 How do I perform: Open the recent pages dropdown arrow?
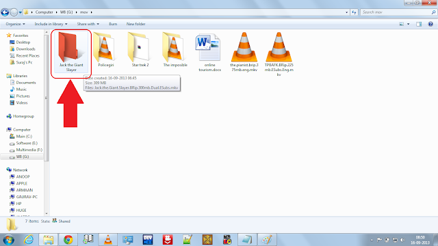[x=21, y=12]
